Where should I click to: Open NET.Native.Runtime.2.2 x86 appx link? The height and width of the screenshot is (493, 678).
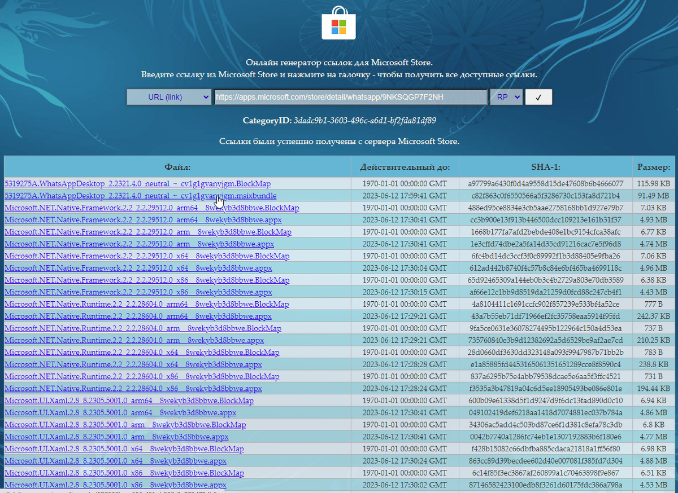[x=133, y=389]
